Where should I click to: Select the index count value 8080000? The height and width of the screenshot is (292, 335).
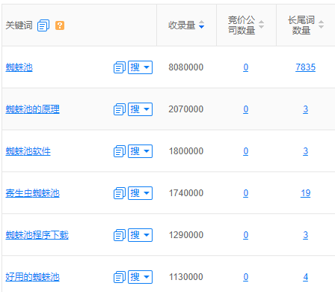coord(186,67)
